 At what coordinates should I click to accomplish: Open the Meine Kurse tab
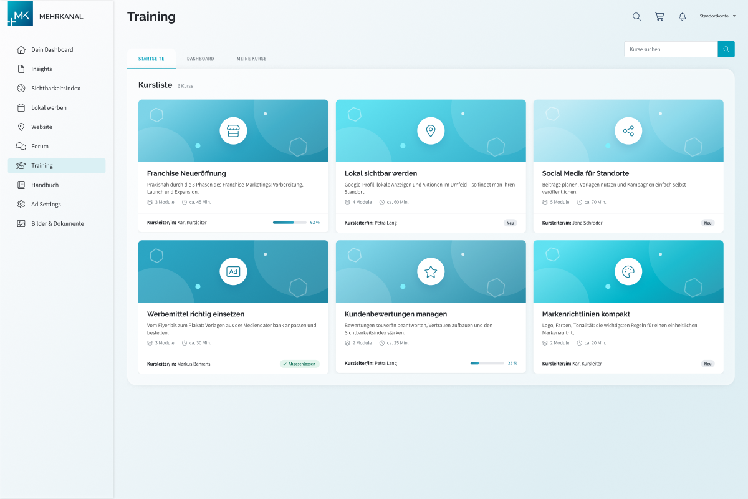[251, 59]
